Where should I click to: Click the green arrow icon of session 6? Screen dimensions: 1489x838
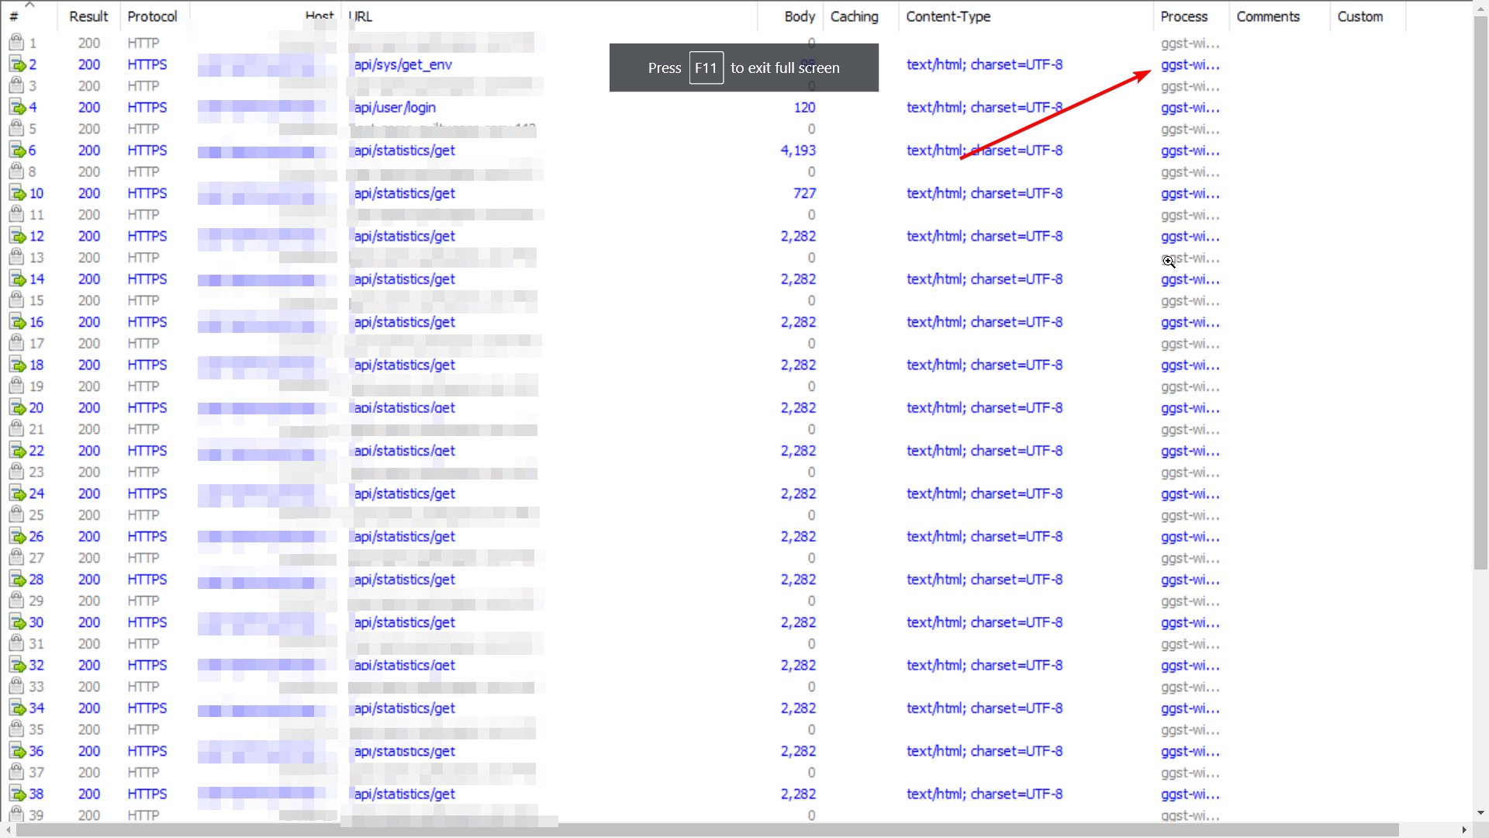(x=17, y=151)
